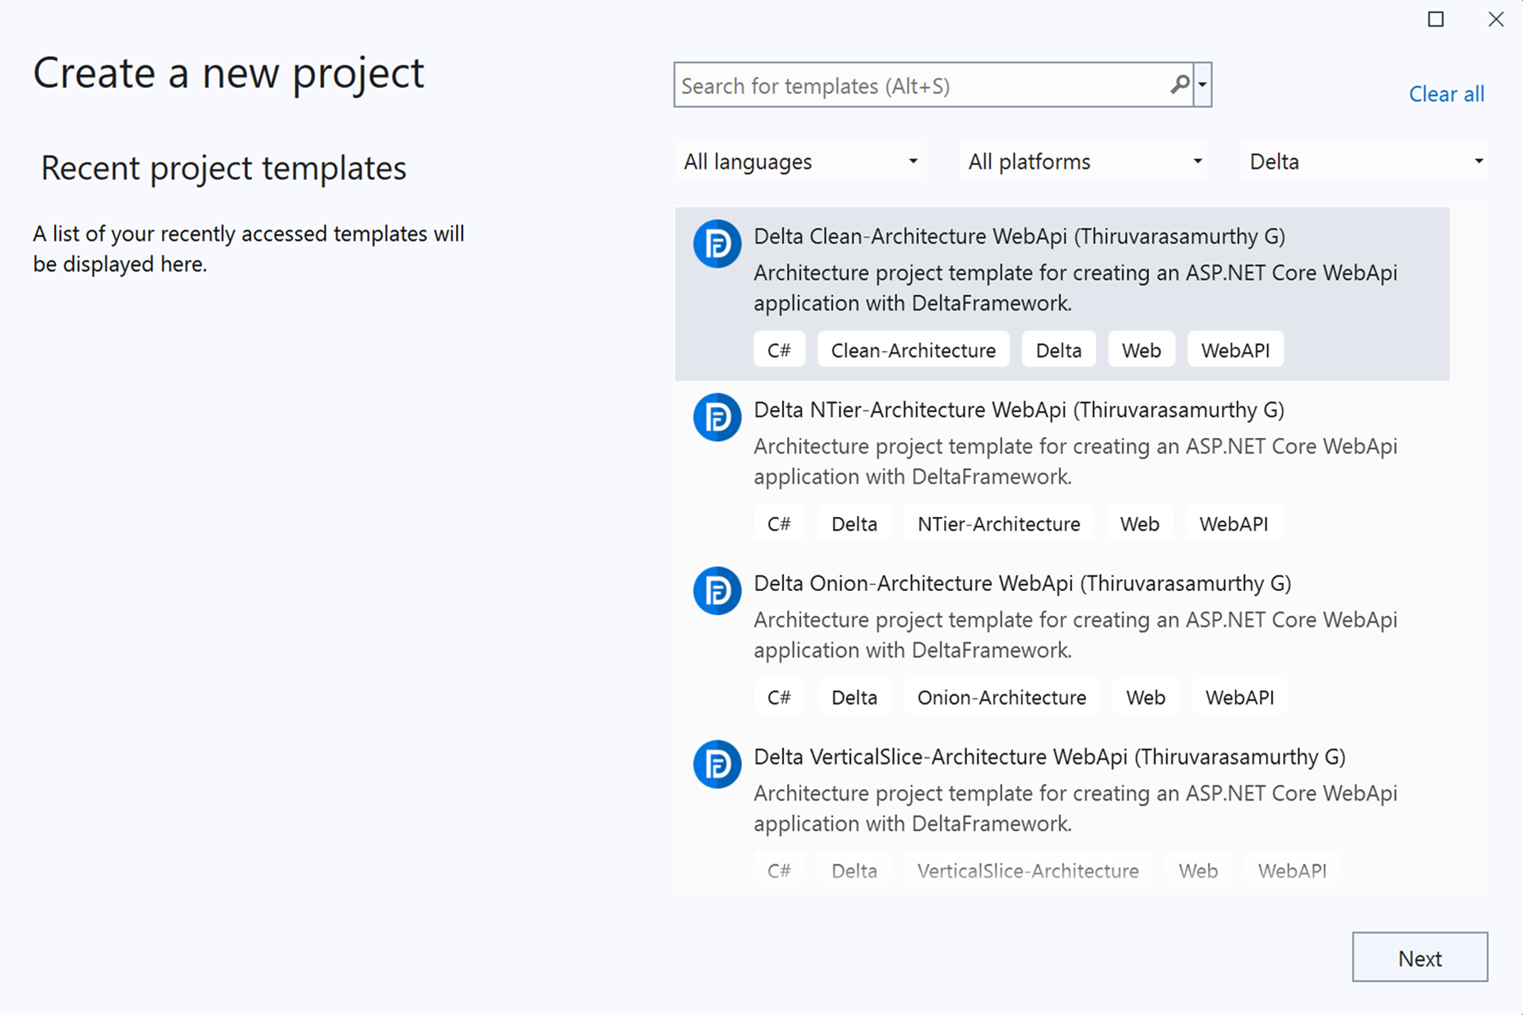This screenshot has height=1015, width=1523.
Task: Select Delta Clean-Architecture WebApi template title
Action: pyautogui.click(x=1020, y=237)
